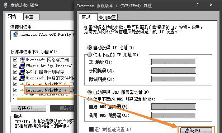Toggle VMware Bridge Protocol checkbox
The width and height of the screenshot is (222, 133).
coord(15,66)
